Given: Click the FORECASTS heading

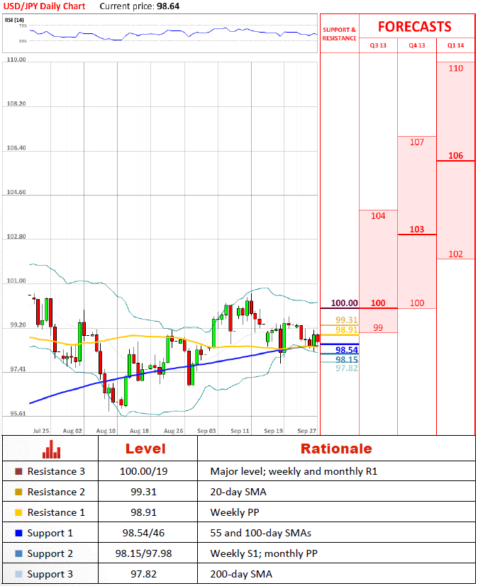Looking at the screenshot, I should pos(414,27).
